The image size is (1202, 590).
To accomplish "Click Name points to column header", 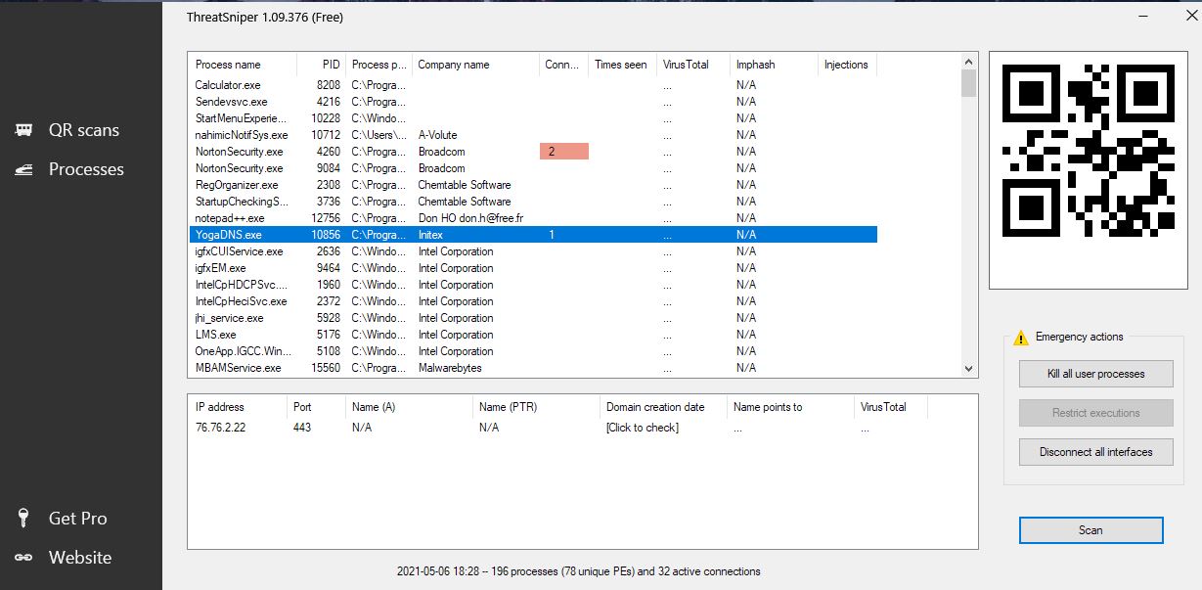I will (790, 407).
